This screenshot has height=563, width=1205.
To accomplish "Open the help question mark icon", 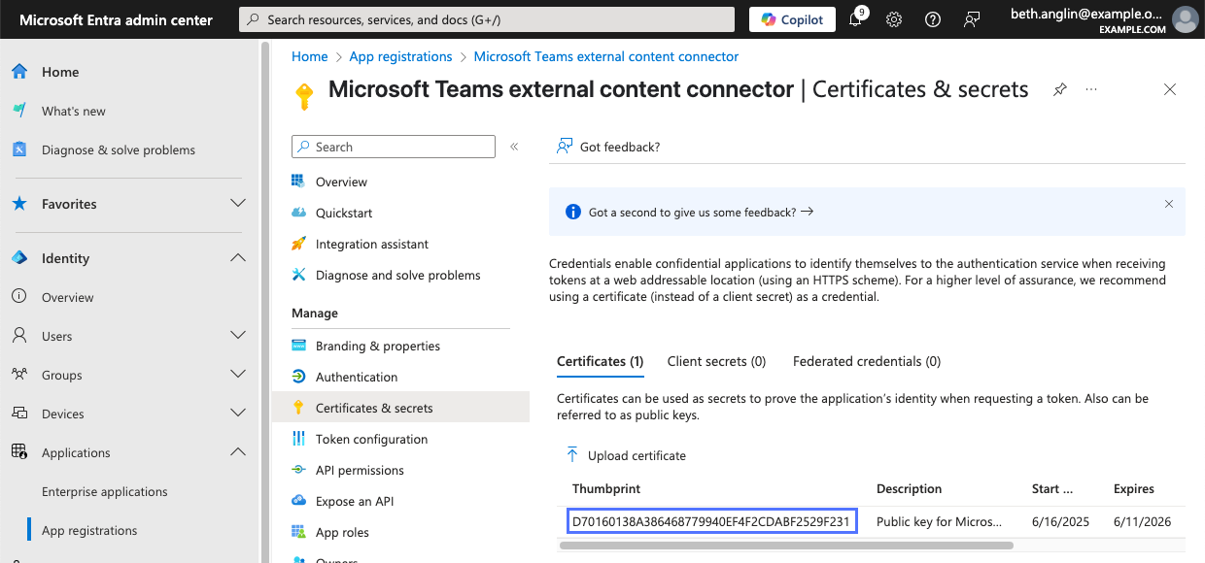I will click(932, 19).
